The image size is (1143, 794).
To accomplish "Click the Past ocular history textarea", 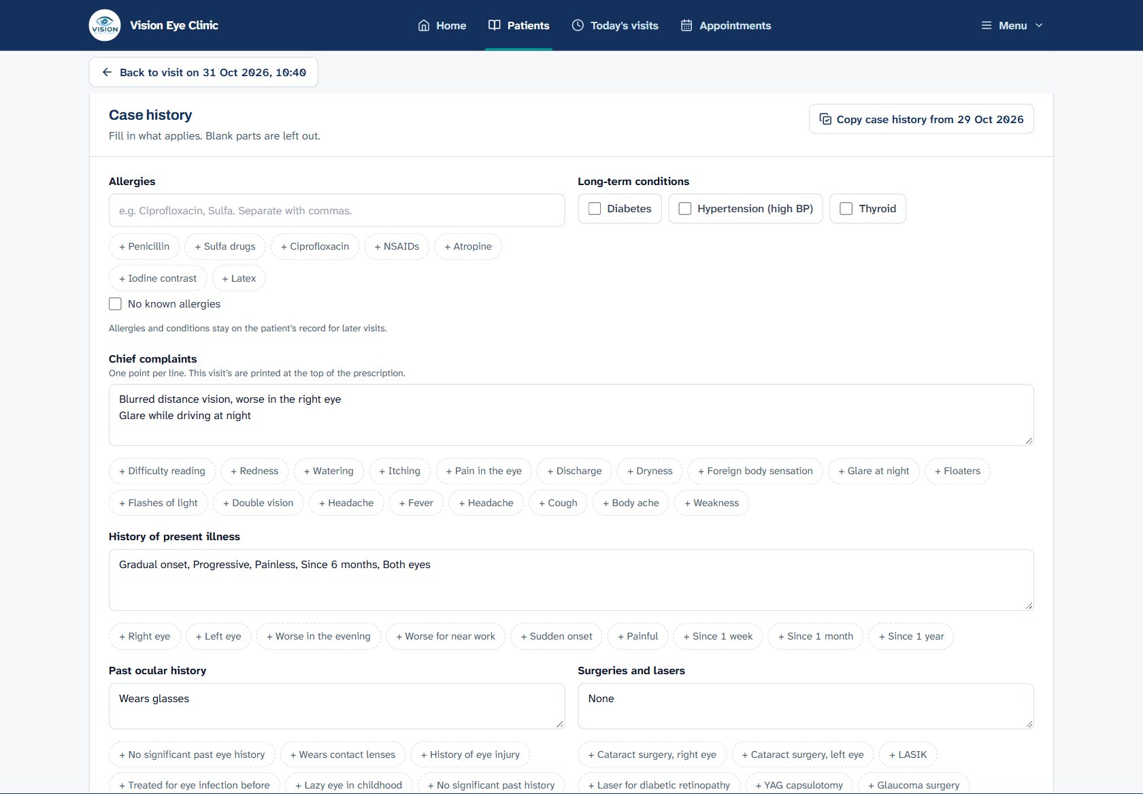I will (x=337, y=706).
